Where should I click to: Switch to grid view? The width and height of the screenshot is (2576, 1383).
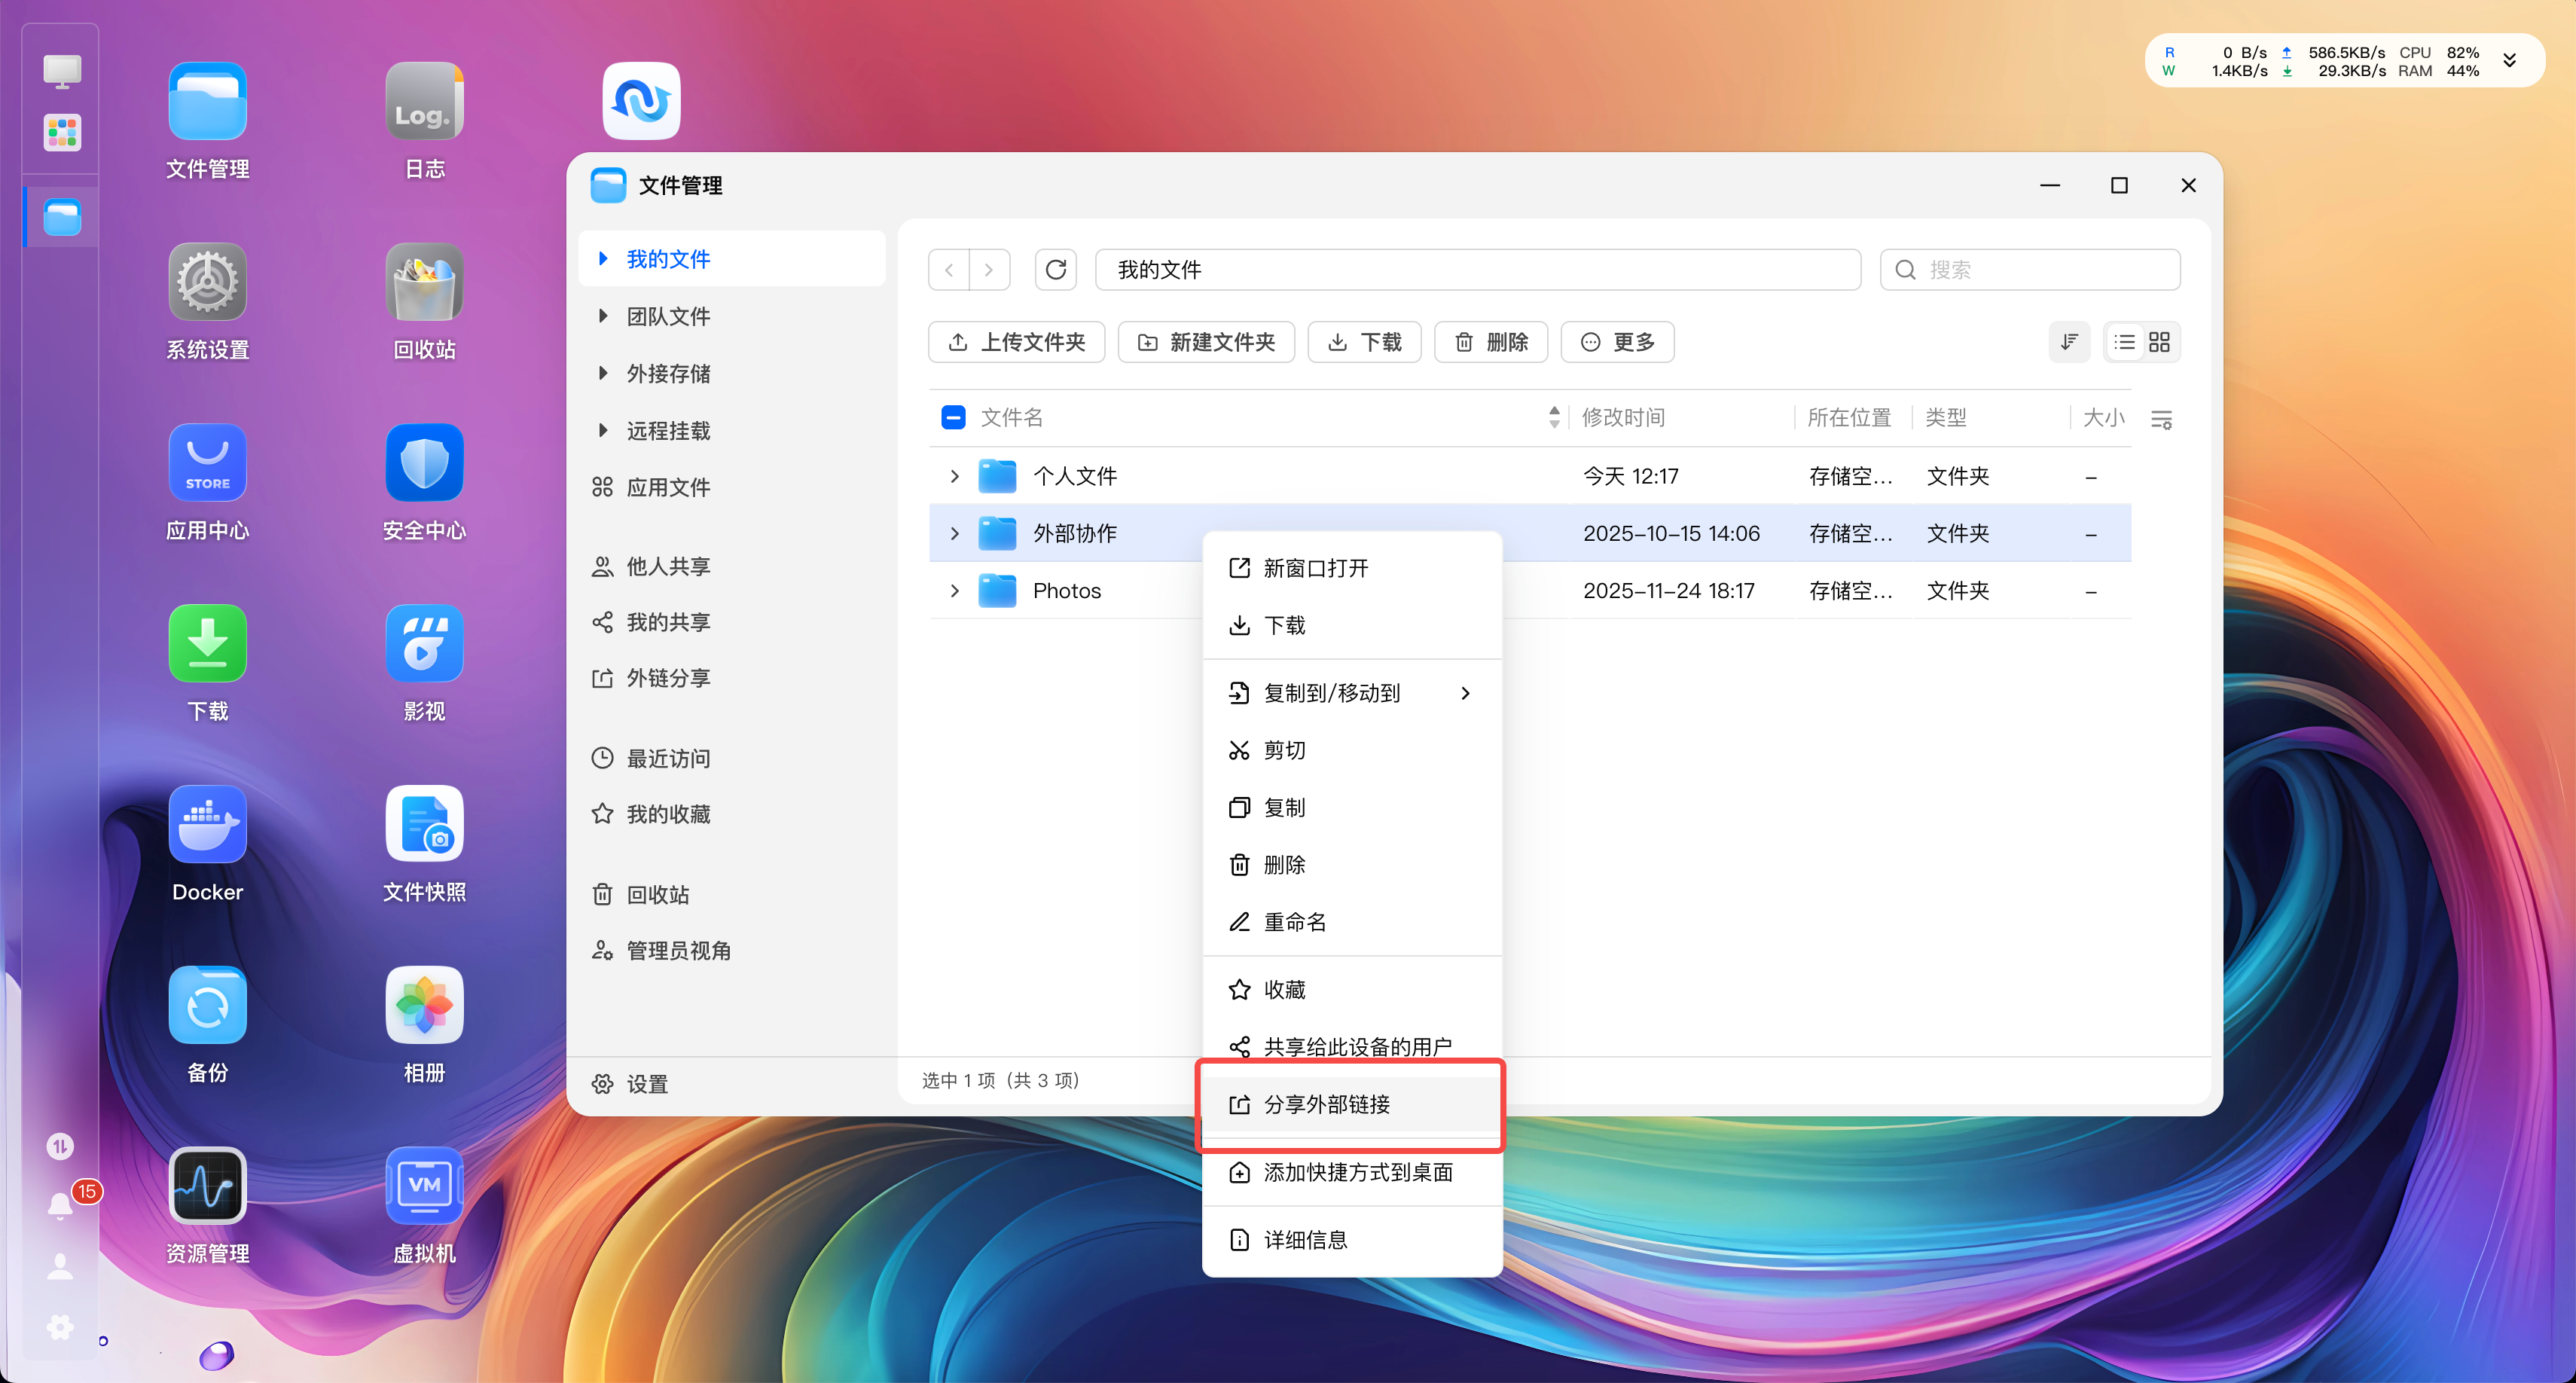pyautogui.click(x=2159, y=342)
